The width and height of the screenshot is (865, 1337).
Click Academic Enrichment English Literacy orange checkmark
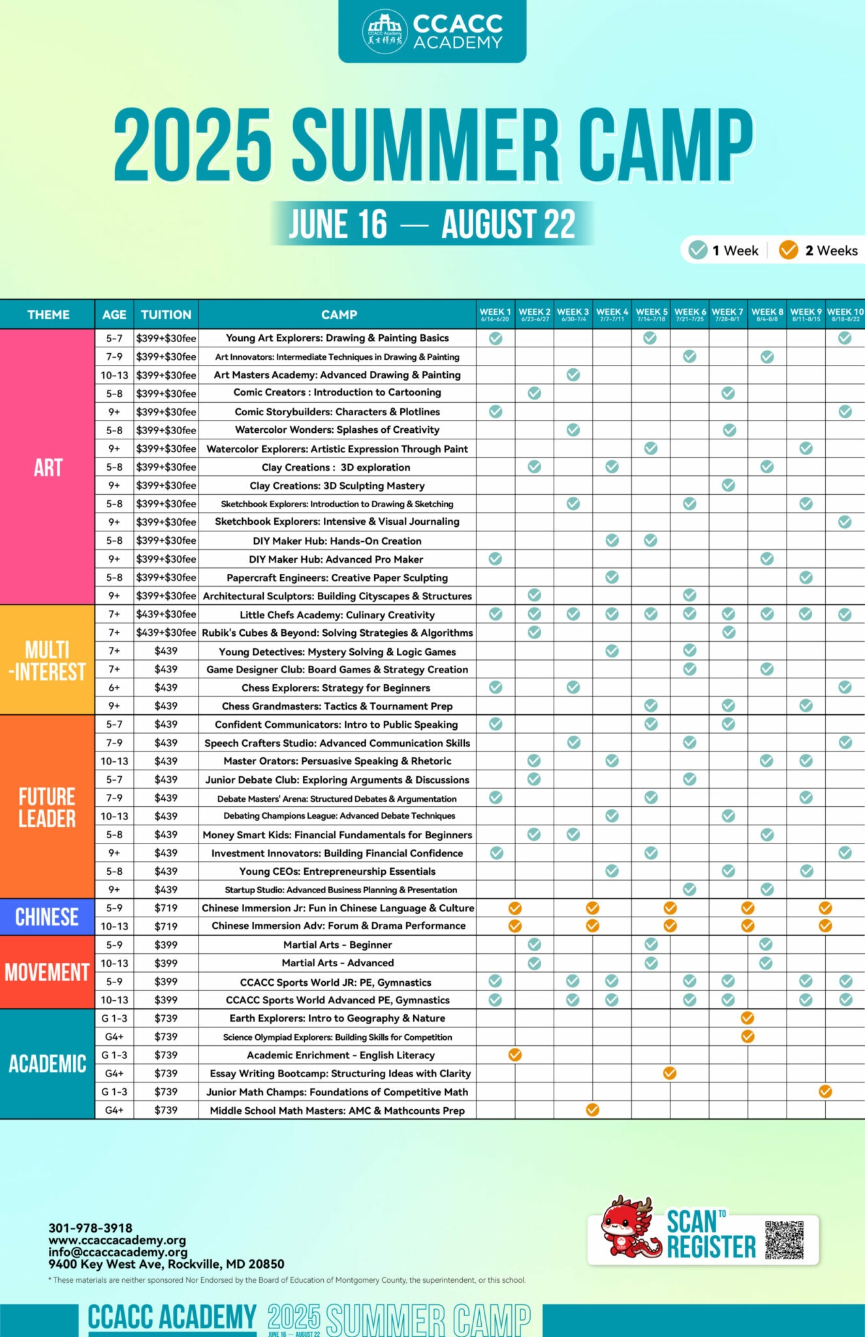pos(514,1054)
